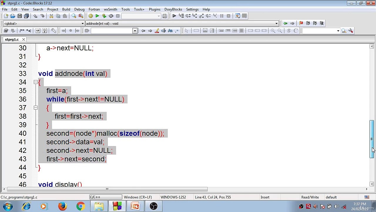Open the Settings menu
376x212 pixels.
click(192, 9)
